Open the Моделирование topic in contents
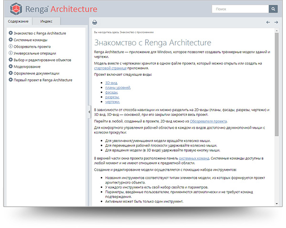 (x=27, y=67)
